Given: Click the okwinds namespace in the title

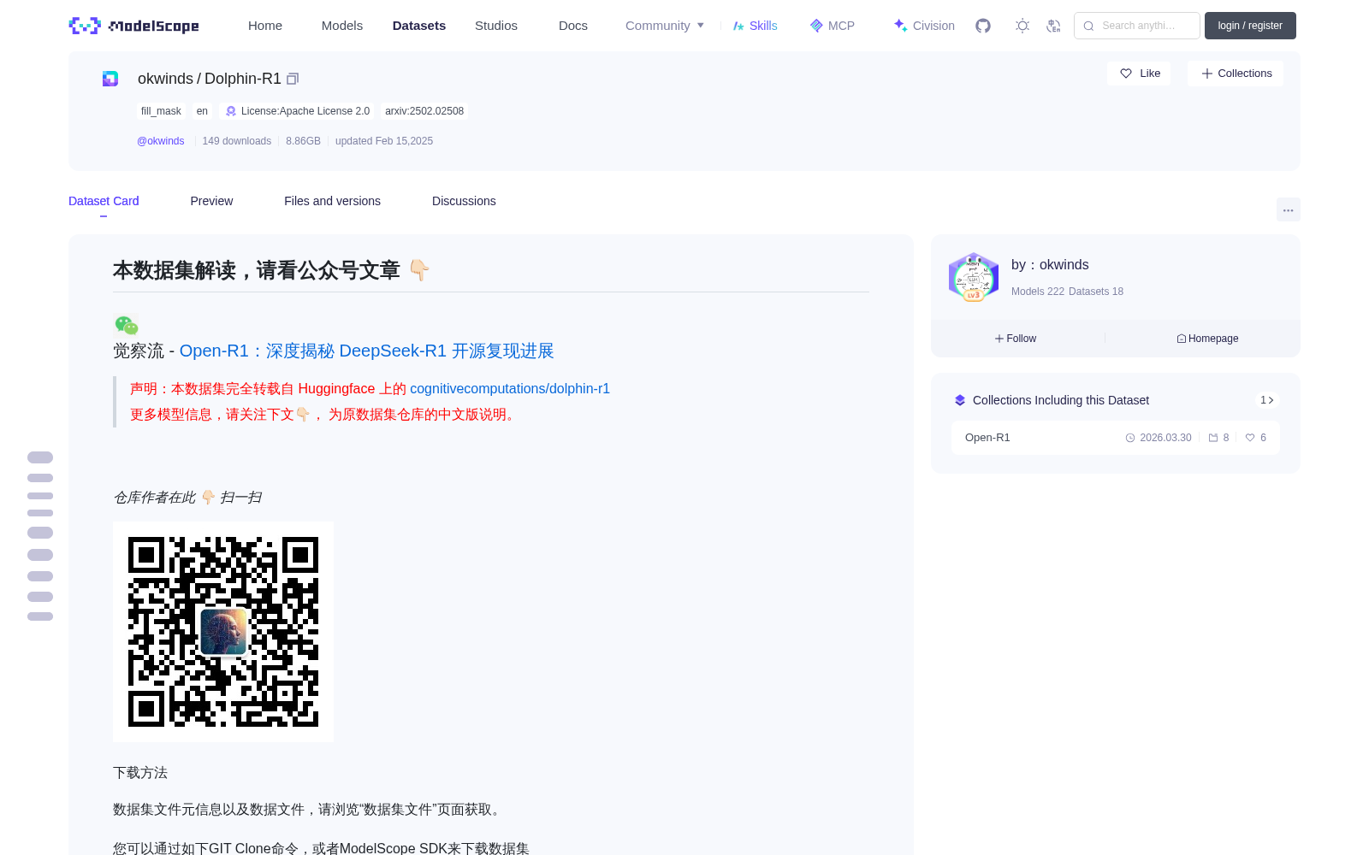Looking at the screenshot, I should pos(165,79).
